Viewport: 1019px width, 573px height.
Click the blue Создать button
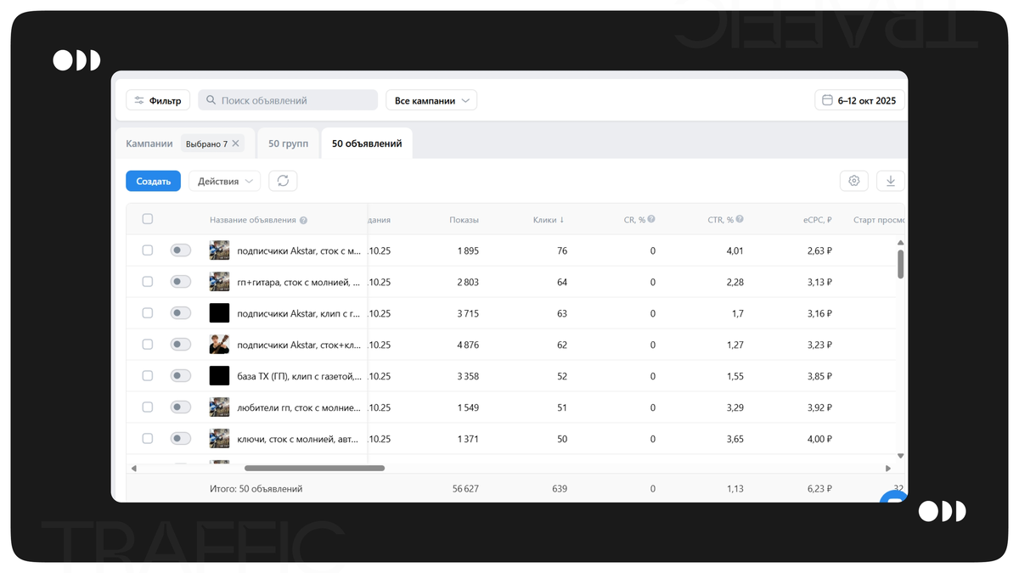[154, 181]
